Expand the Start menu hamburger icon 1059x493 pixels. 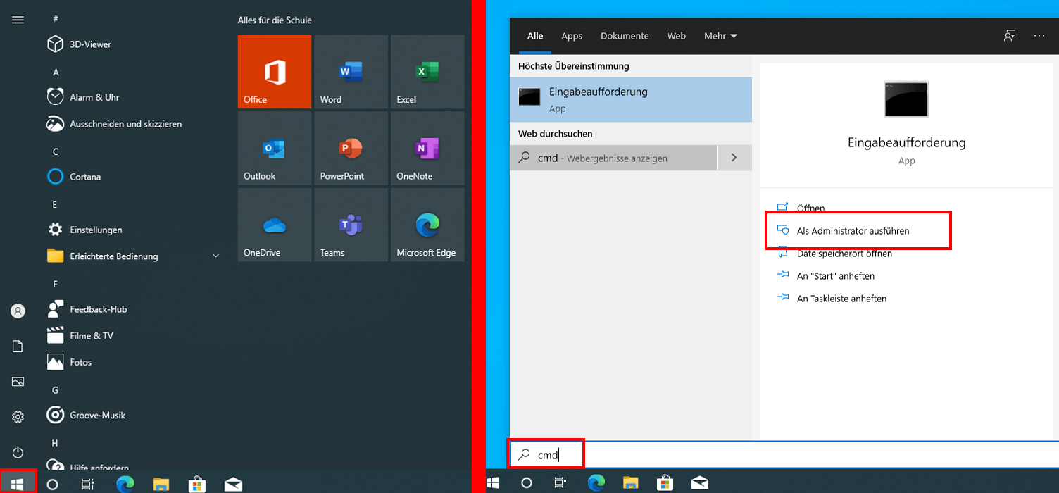click(x=18, y=20)
